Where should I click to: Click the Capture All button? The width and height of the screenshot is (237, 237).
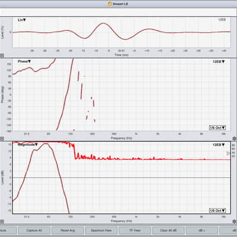34,230
